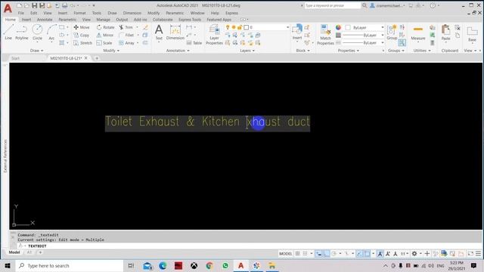Click the Array tool

(127, 43)
